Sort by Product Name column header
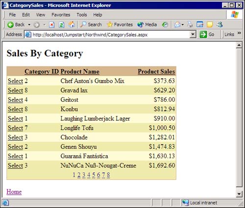Viewport: 245px width, 208px height. pos(80,71)
